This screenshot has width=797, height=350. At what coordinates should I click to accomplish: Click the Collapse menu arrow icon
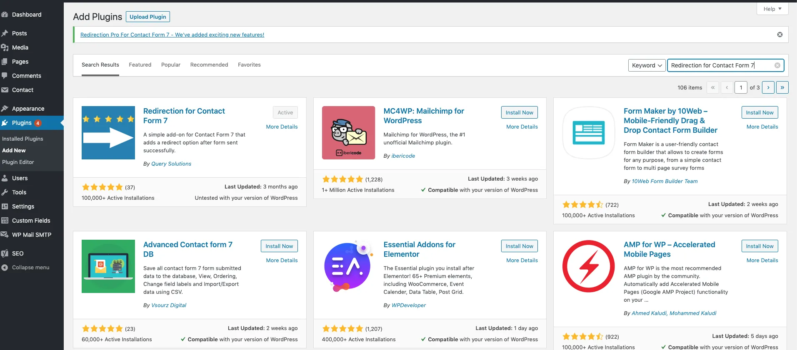click(5, 268)
